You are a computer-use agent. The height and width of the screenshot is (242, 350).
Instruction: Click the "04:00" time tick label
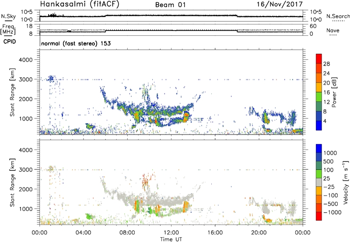(83, 233)
